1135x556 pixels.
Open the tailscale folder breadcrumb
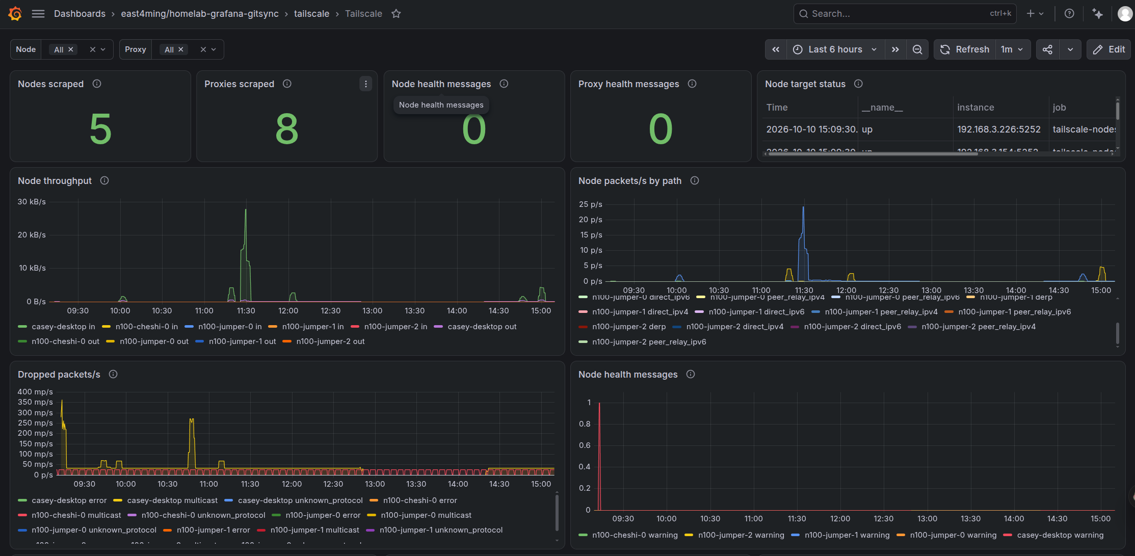(311, 14)
